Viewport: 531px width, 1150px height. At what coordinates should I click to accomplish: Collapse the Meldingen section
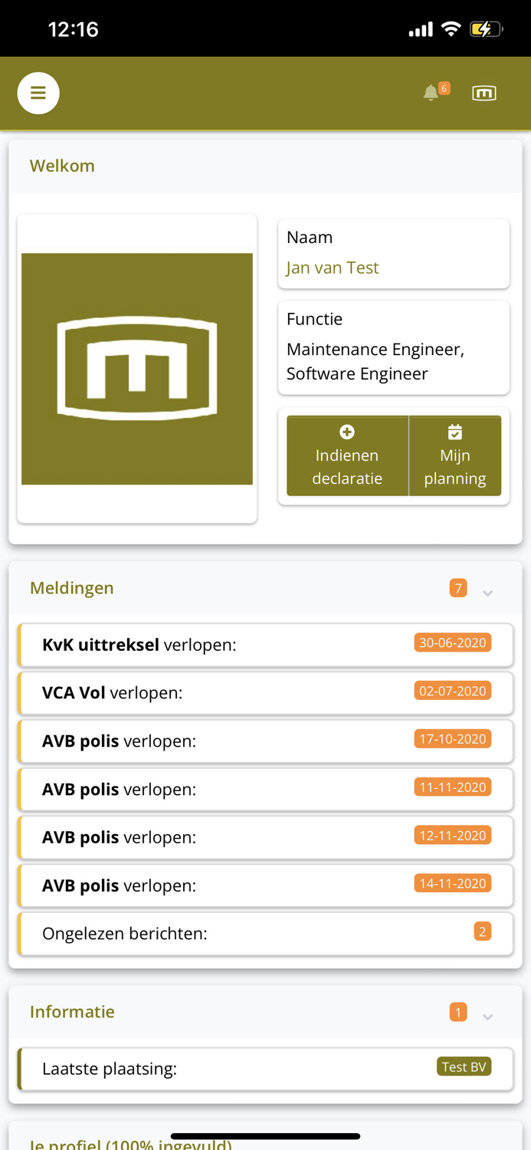point(488,590)
